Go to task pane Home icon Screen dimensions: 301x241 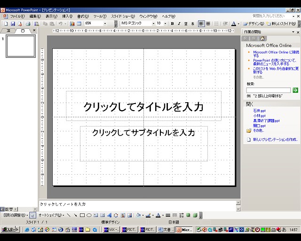[x=262, y=39]
